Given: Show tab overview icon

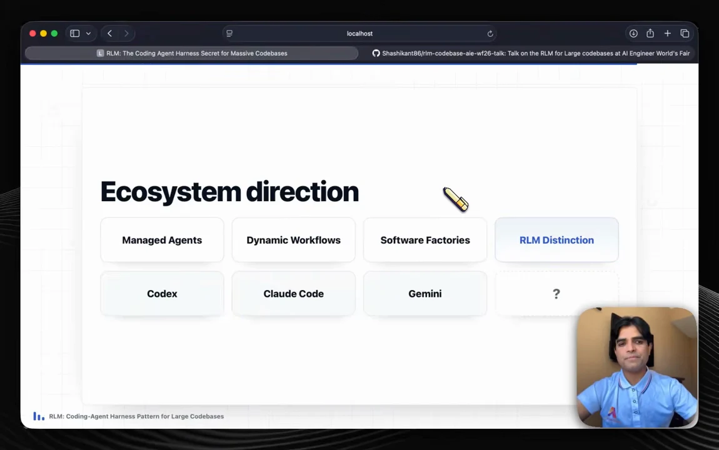Looking at the screenshot, I should [x=685, y=34].
